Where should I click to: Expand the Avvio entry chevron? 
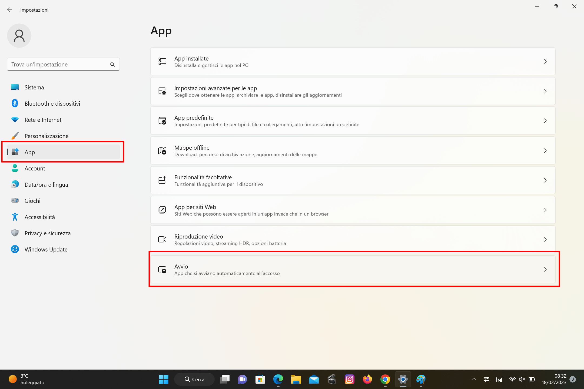tap(545, 270)
